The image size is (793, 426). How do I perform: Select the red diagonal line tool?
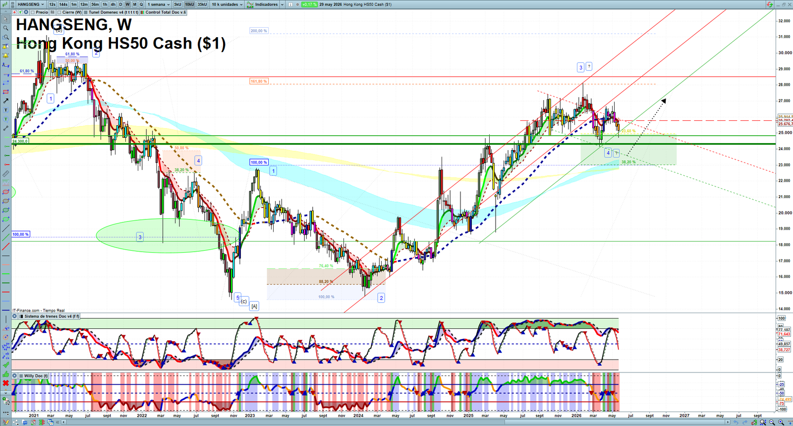coord(6,246)
